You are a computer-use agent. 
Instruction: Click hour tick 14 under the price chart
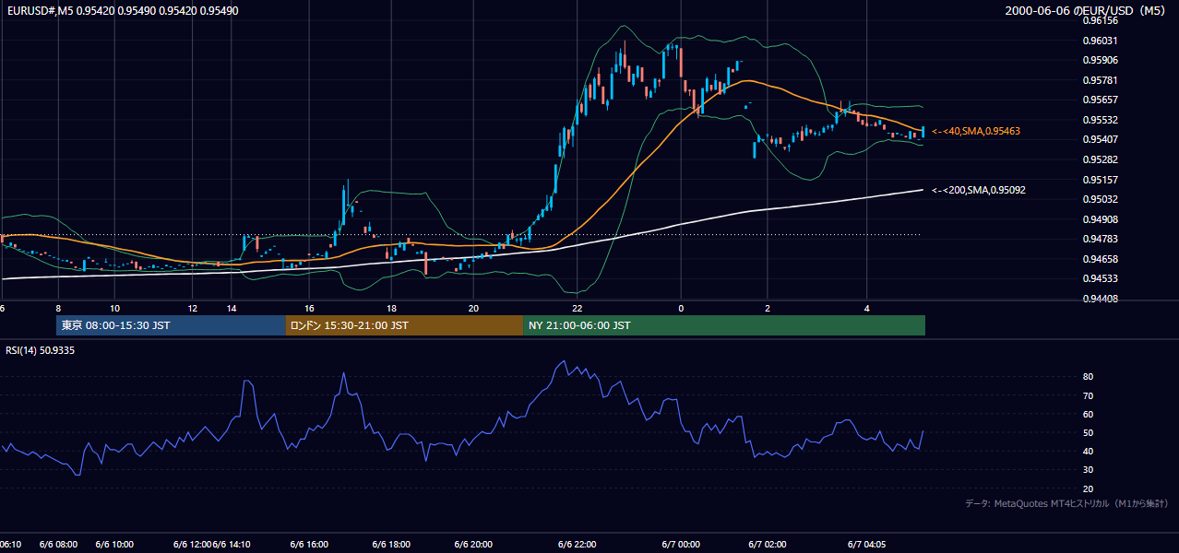coord(232,308)
